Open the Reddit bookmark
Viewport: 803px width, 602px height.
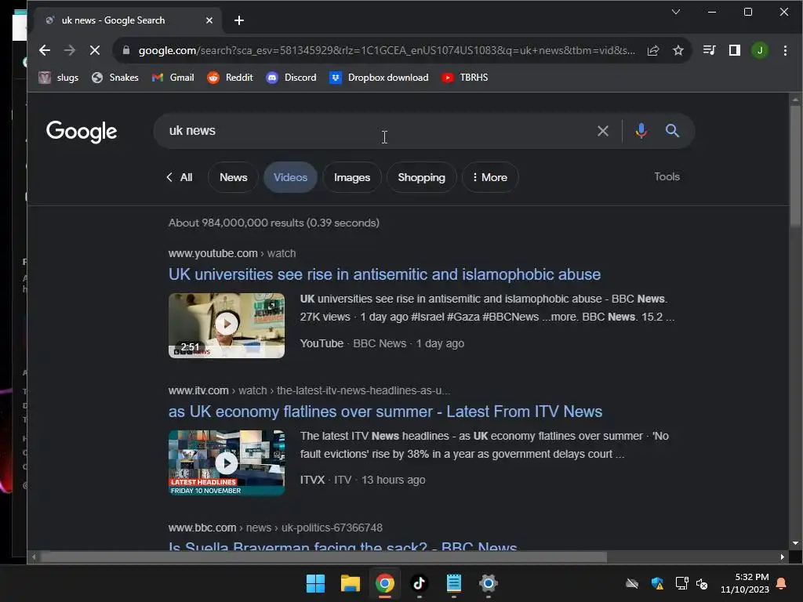231,78
